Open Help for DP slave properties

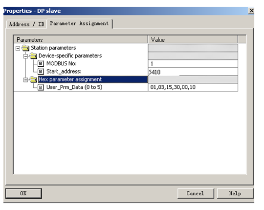pos(235,193)
